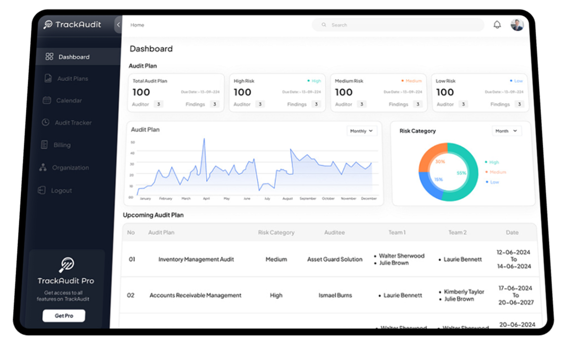The width and height of the screenshot is (567, 346).
Task: Click the TrackAudit logo icon
Action: (48, 24)
